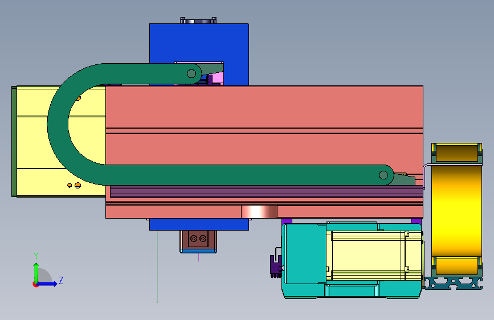Pick the grey round flange atop the blue housing
The image size is (494, 320).
(198, 21)
